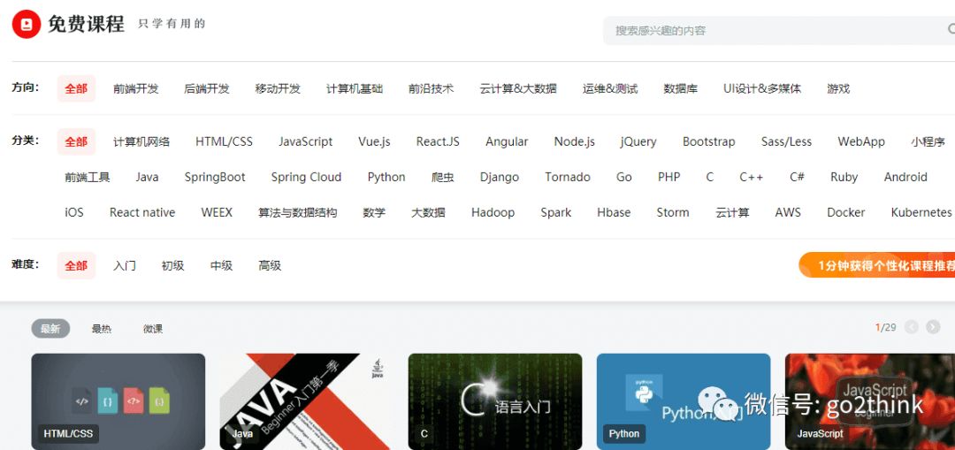Image resolution: width=955 pixels, height=450 pixels.
Task: Filter by HTML/CSS category link
Action: pyautogui.click(x=224, y=141)
